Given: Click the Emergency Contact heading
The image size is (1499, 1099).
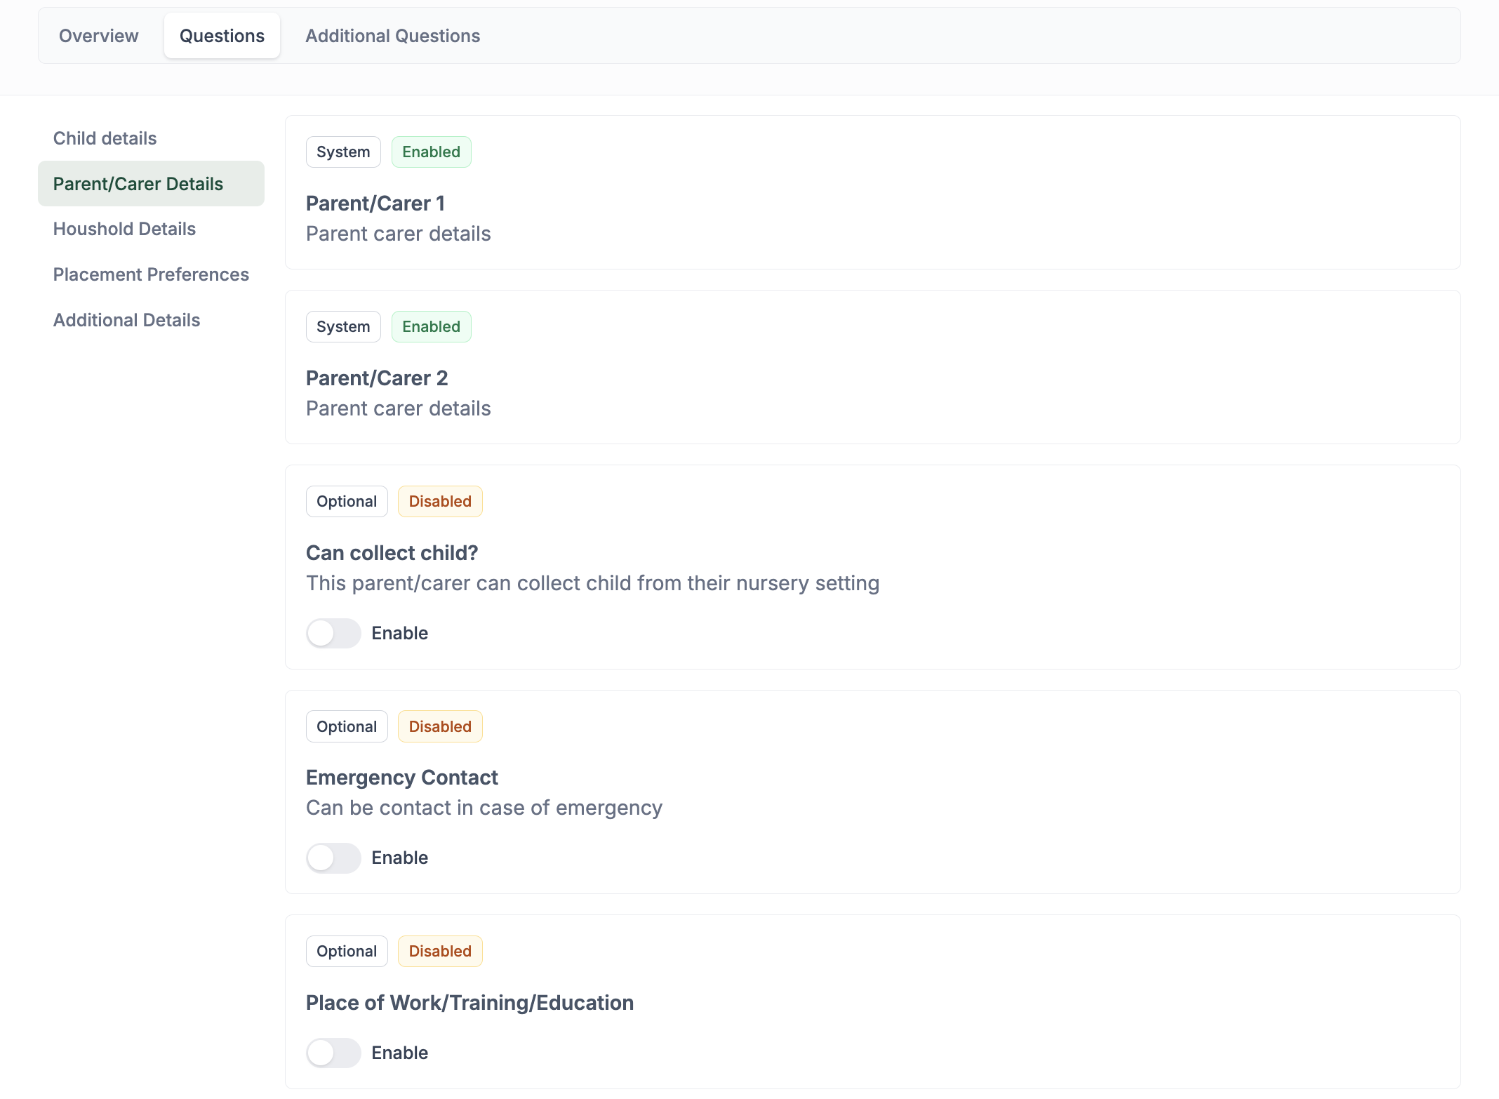Looking at the screenshot, I should click(402, 778).
